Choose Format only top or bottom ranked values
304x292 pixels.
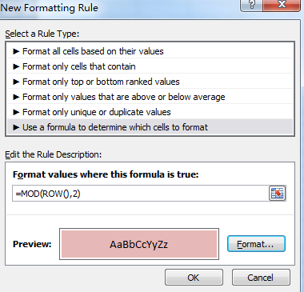(150, 82)
